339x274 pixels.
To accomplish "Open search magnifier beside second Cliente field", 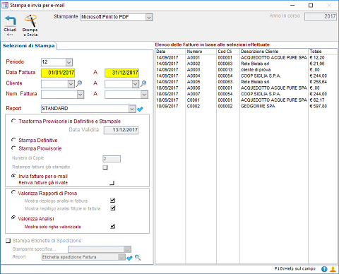I will (143, 83).
